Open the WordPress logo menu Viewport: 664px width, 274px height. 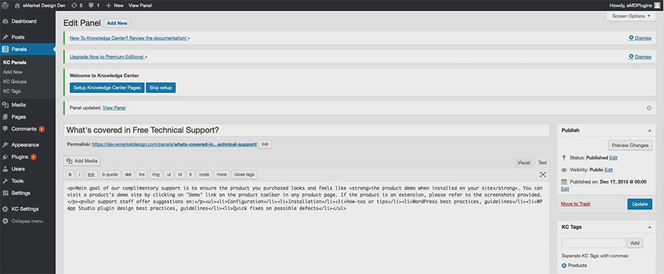pyautogui.click(x=5, y=5)
